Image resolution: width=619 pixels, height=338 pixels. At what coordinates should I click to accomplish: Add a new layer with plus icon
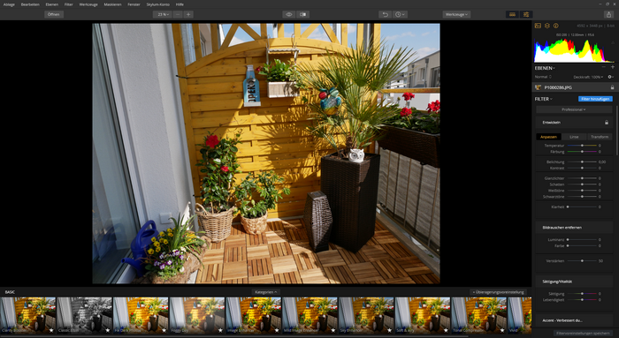pyautogui.click(x=612, y=68)
